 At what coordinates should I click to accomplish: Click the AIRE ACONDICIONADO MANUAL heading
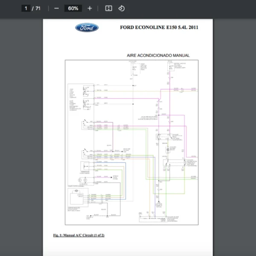pos(158,55)
